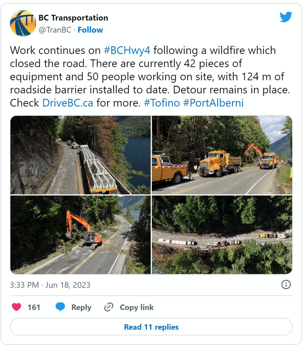This screenshot has height=348, width=305.
Task: Click the 3:33 PM Jun 18, 2023 timestamp
Action: coord(50,285)
